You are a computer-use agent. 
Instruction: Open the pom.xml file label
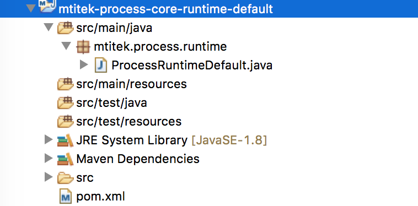click(x=100, y=197)
